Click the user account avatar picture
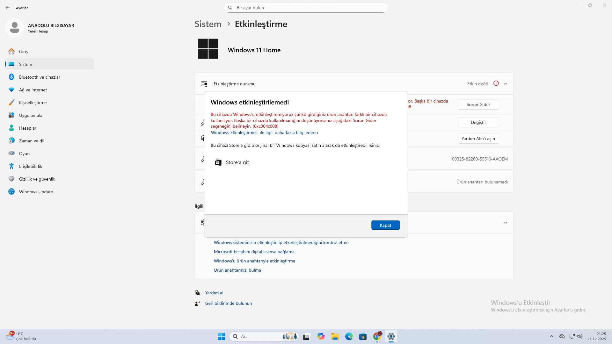 click(15, 28)
